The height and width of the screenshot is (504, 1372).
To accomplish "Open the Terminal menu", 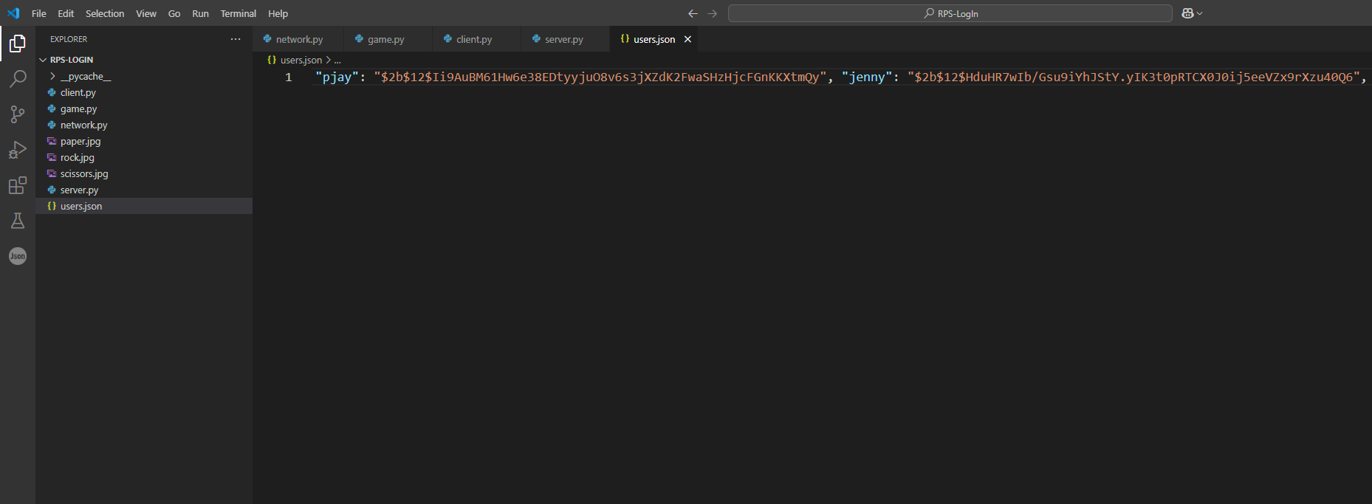I will pyautogui.click(x=239, y=13).
